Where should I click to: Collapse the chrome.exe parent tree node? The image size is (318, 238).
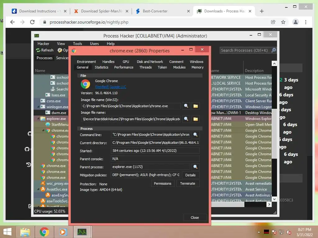[43, 130]
